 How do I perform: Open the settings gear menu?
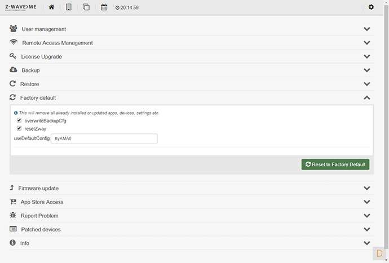(x=371, y=7)
